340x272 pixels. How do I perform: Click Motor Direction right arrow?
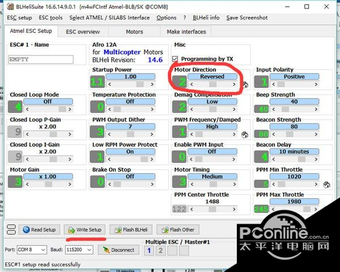(234, 84)
